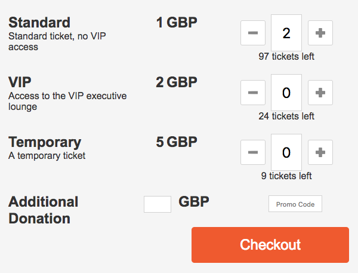Click the '24 tickets left' availability text
The image size is (358, 273).
(x=286, y=116)
